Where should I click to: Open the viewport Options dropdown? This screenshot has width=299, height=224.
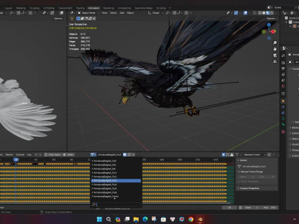tap(272, 19)
